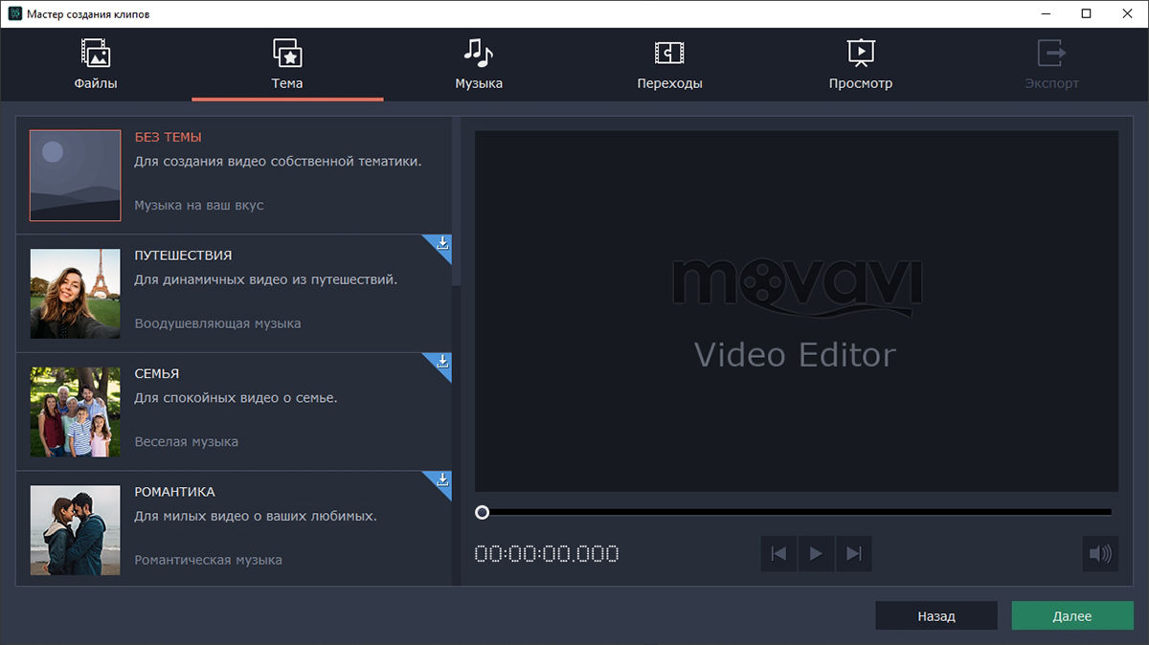Click the РОМАНТИКА title text
This screenshot has width=1149, height=645.
(174, 492)
